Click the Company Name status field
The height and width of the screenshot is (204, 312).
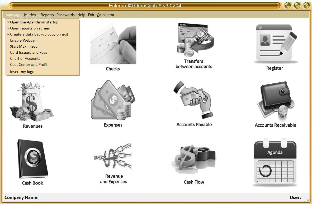click(x=21, y=197)
